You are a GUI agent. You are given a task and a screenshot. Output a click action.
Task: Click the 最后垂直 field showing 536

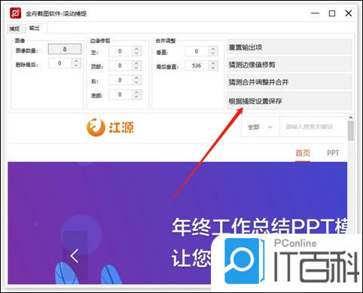(197, 66)
